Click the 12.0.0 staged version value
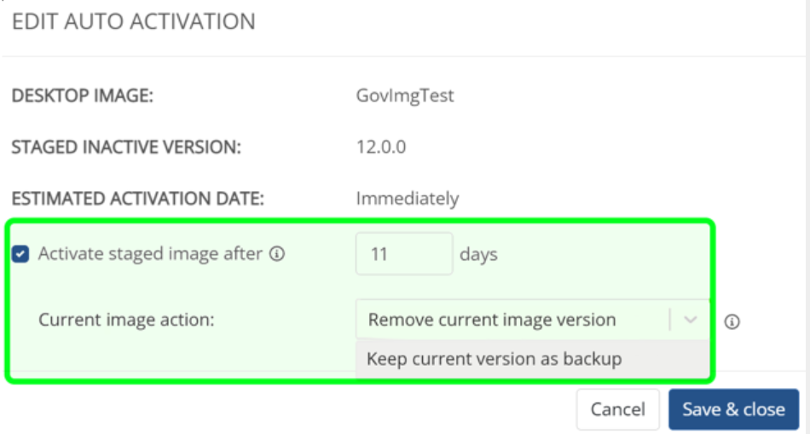Screen dimensions: 810x434 [381, 148]
